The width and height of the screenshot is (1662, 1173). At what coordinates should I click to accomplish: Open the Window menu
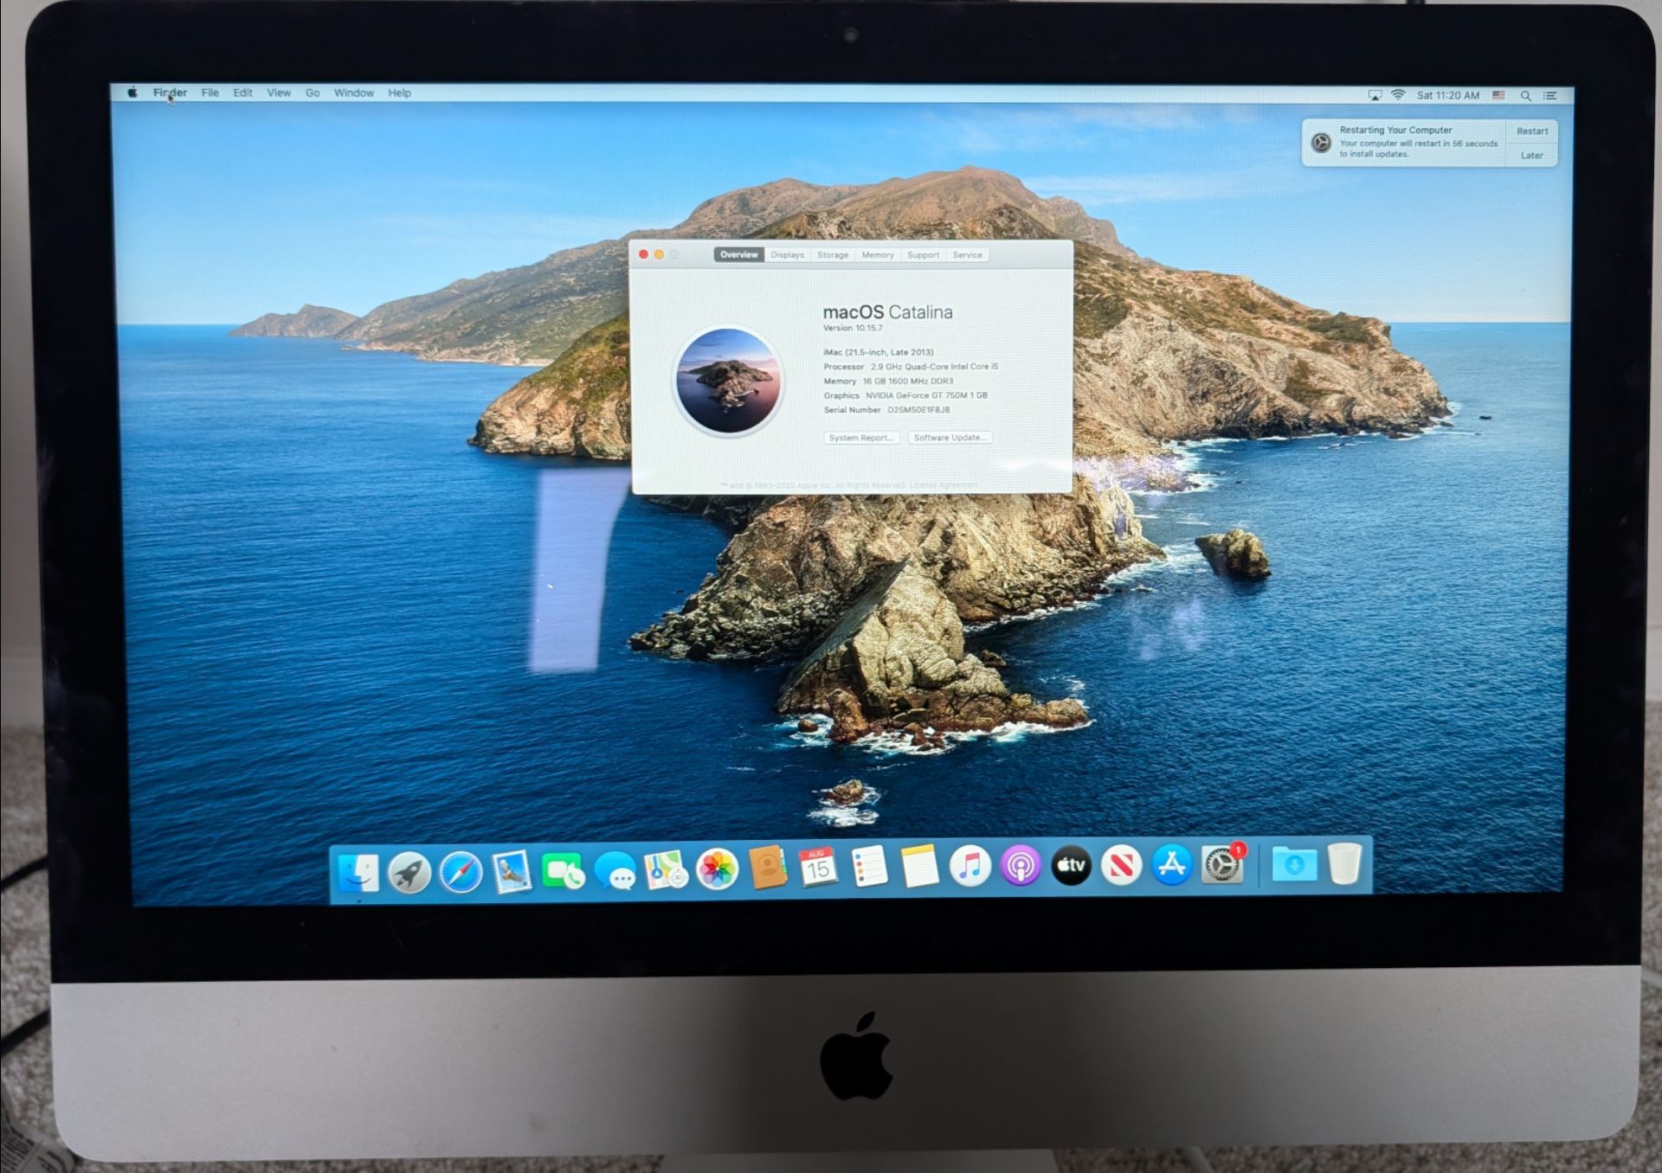tap(354, 93)
